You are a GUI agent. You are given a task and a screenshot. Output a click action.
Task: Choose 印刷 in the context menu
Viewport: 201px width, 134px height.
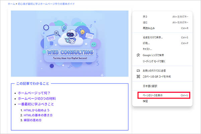(x=162, y=43)
